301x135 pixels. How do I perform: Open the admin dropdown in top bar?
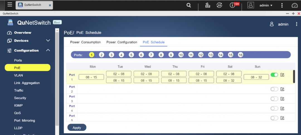[x=266, y=5]
